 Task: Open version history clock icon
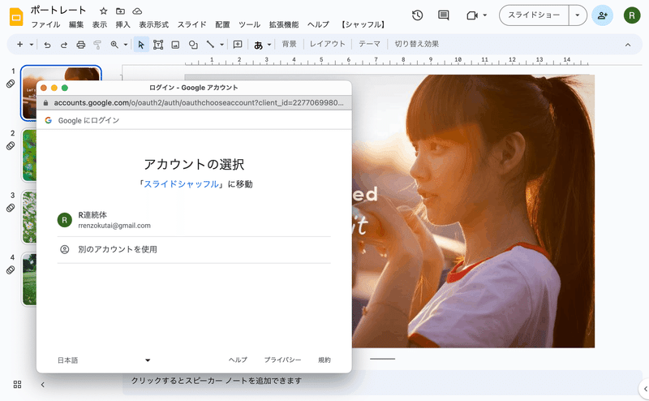click(x=417, y=15)
